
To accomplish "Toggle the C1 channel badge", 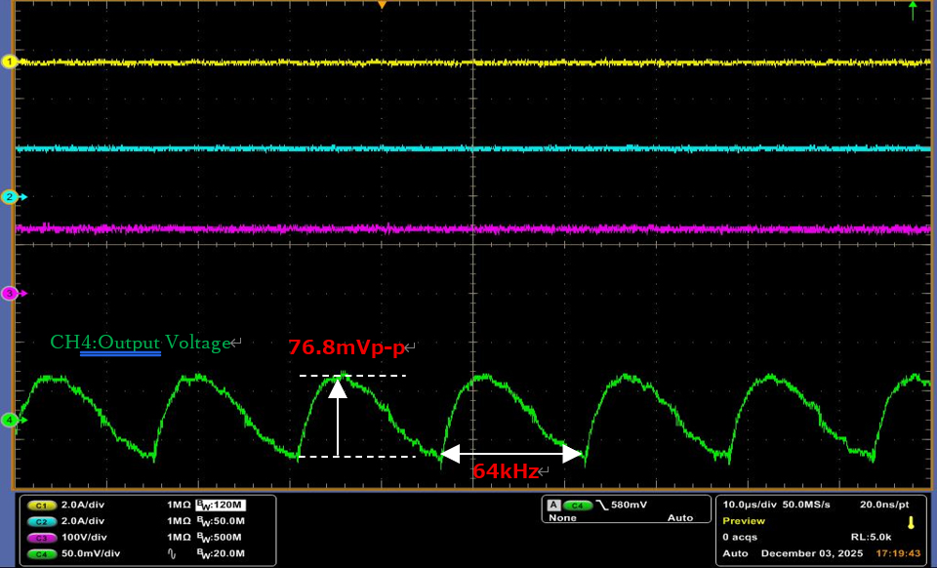I will 42,506.
